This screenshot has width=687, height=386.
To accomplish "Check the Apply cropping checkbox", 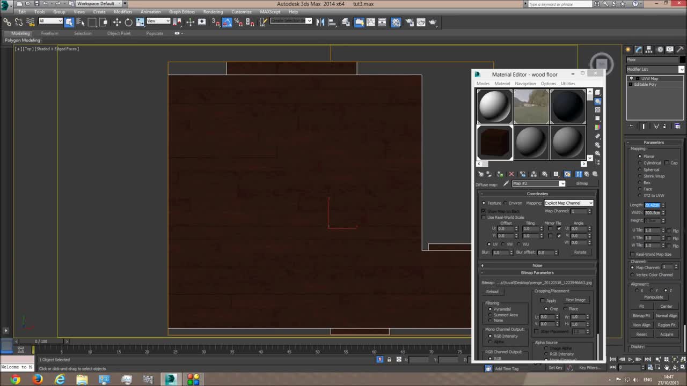I will coord(543,300).
